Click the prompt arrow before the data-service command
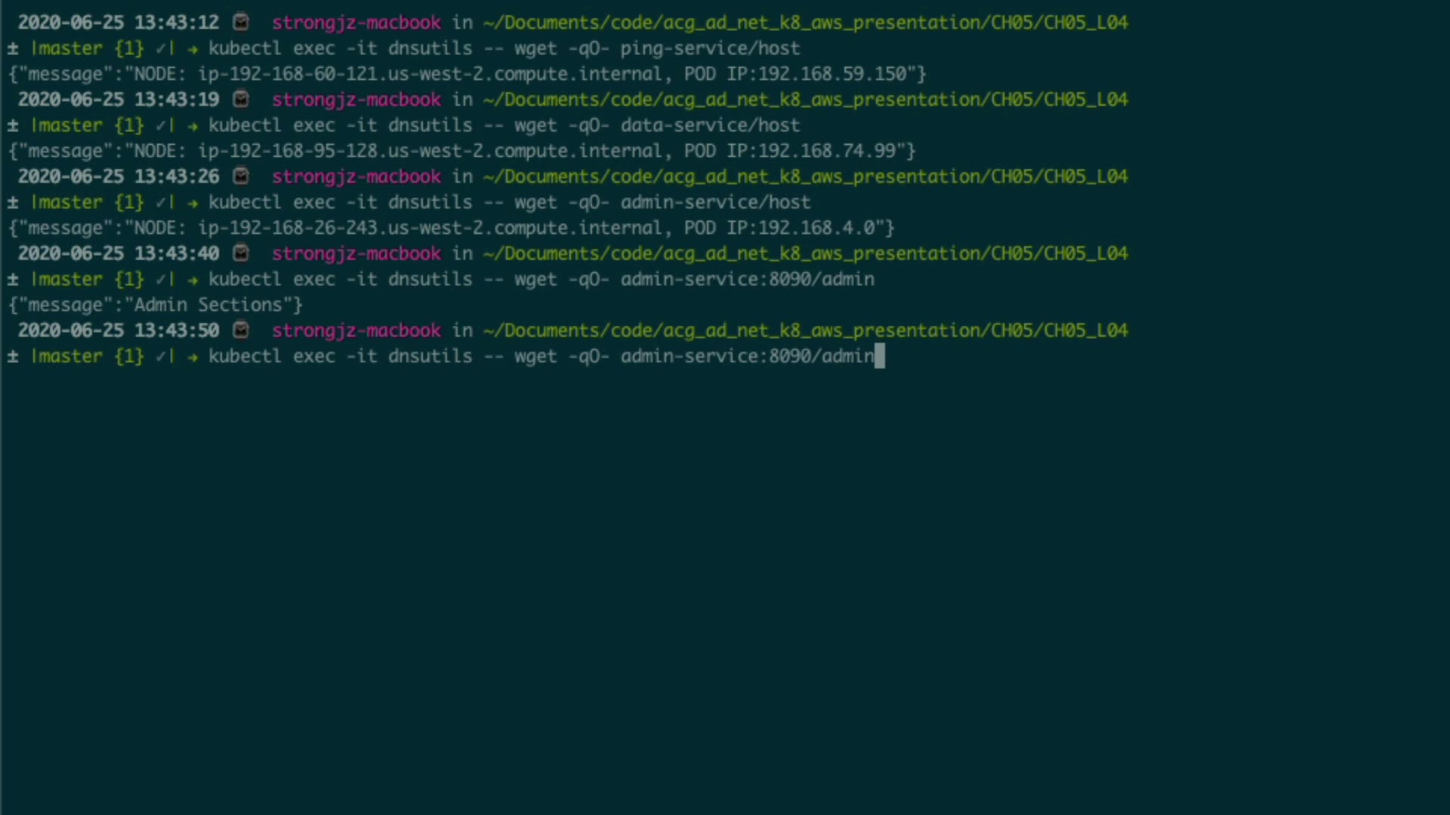The width and height of the screenshot is (1450, 815). 193,126
